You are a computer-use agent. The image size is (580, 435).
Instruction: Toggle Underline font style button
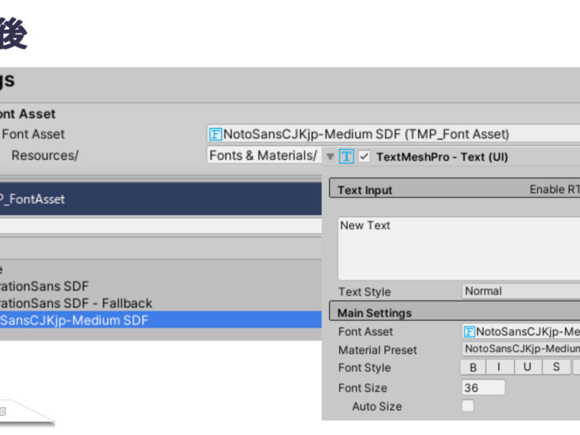528,367
